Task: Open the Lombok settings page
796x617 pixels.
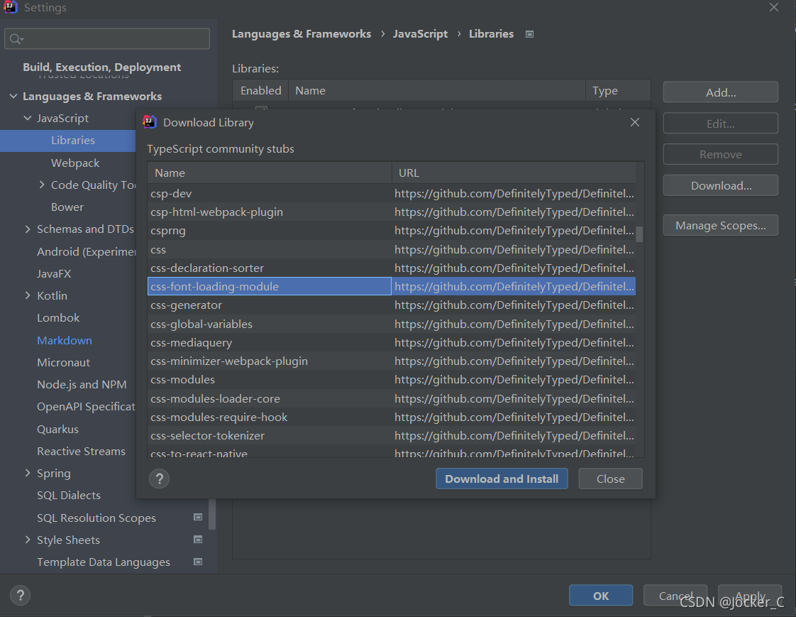Action: click(x=58, y=317)
